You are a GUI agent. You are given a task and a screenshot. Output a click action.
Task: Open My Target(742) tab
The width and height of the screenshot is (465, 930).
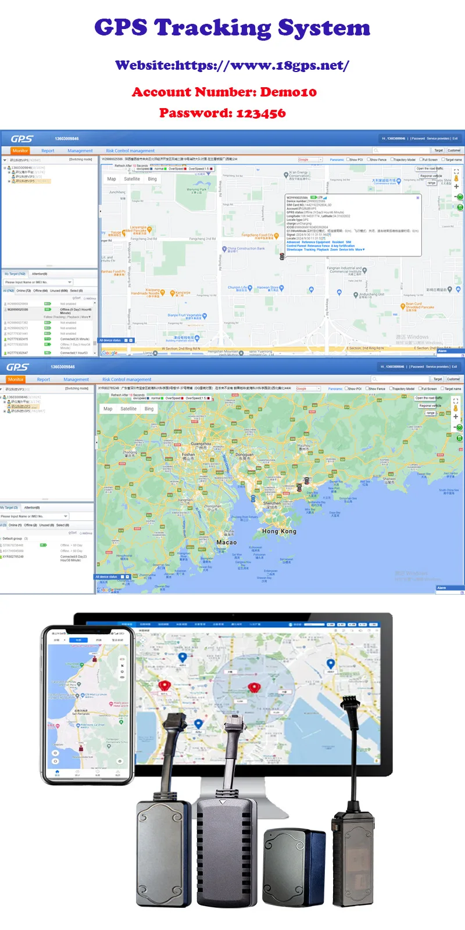point(15,274)
